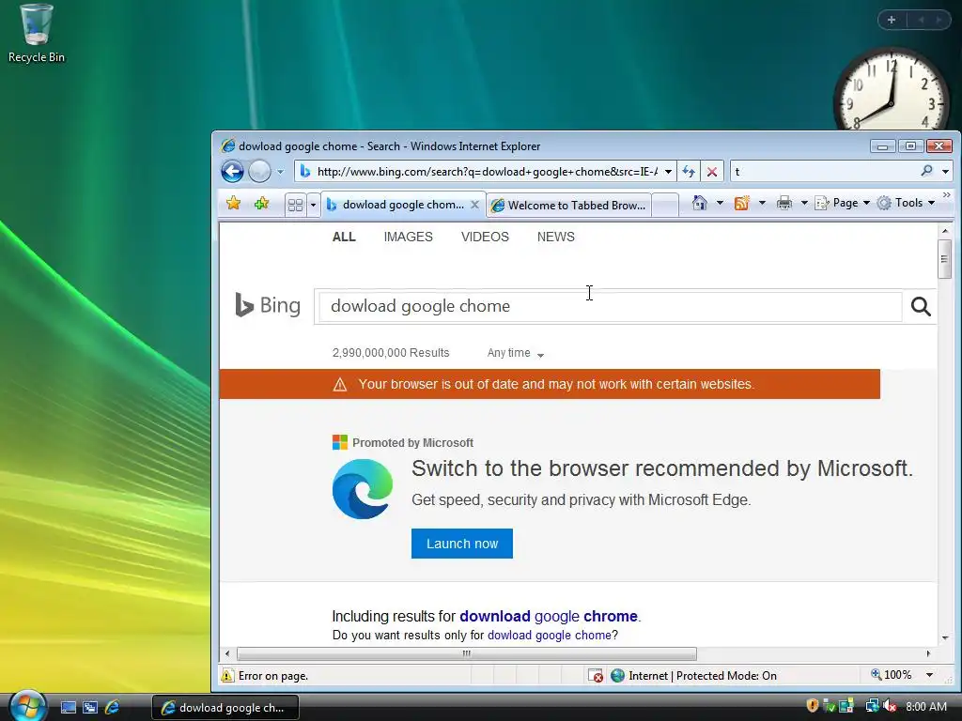The height and width of the screenshot is (721, 962).
Task: Click vertical scrollbar thumb of page
Action: point(945,259)
